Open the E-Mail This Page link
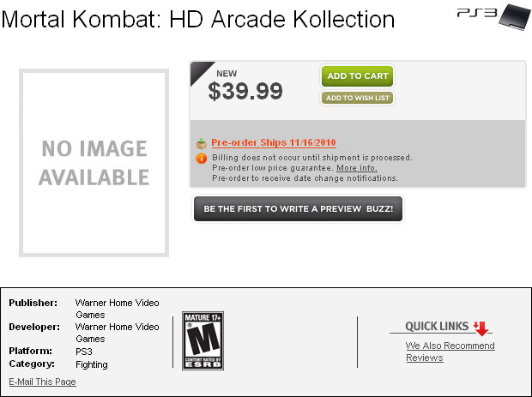532x397 pixels. point(42,382)
